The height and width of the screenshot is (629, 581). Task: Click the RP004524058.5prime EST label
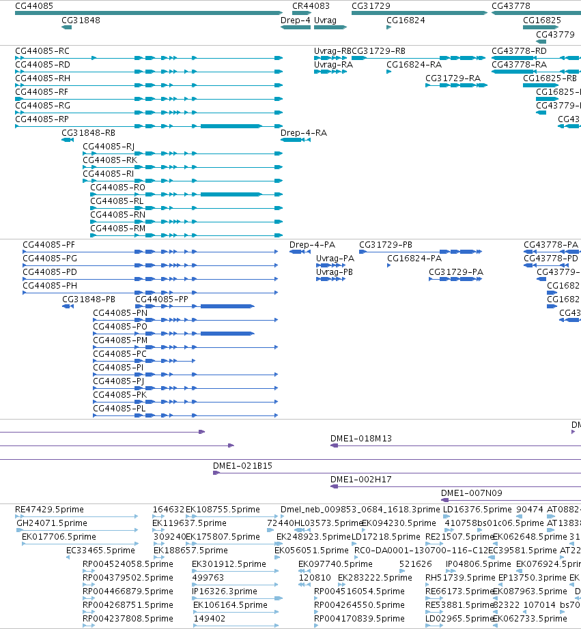point(128,564)
